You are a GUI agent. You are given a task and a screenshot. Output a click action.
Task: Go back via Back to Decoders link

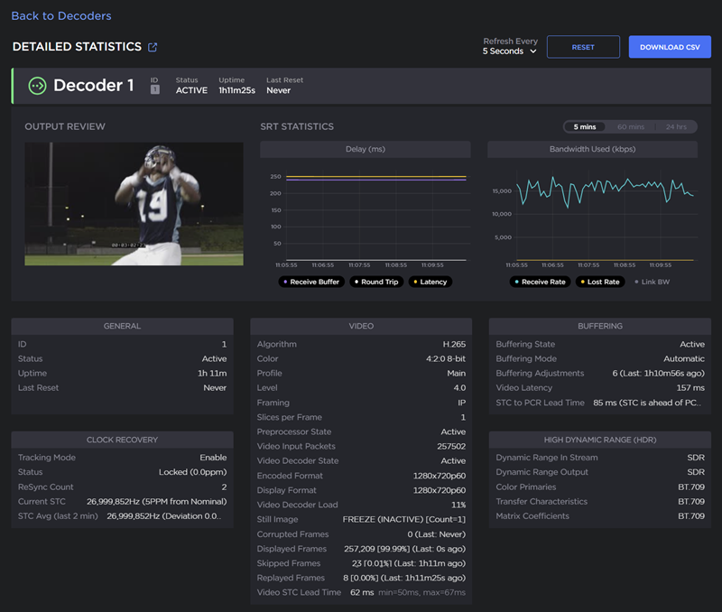(61, 15)
